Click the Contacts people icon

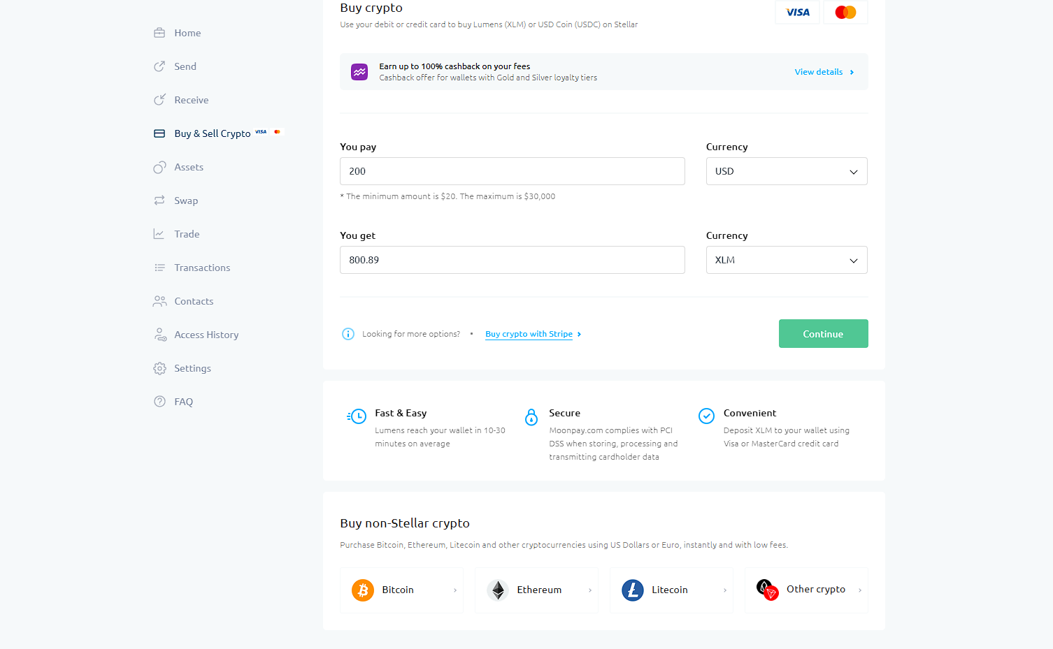(160, 301)
